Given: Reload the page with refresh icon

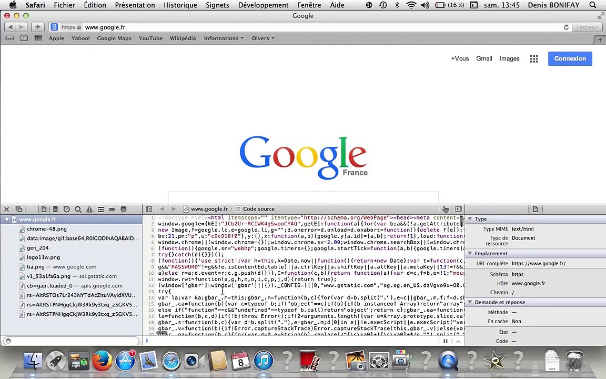Looking at the screenshot, I should [566, 27].
